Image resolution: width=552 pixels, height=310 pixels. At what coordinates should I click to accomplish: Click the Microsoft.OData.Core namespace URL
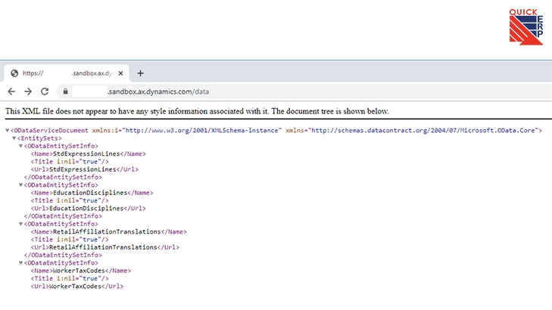coord(423,130)
